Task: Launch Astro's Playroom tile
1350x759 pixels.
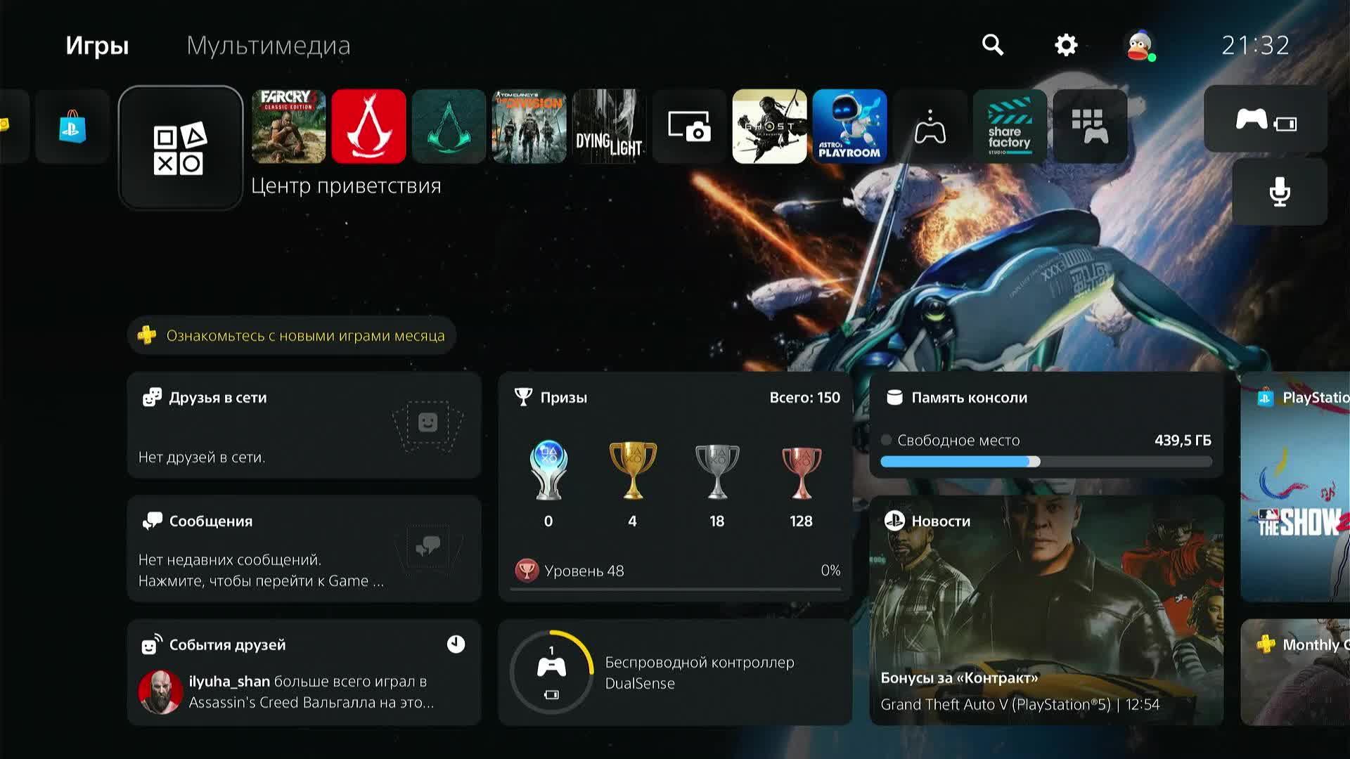Action: pos(849,126)
